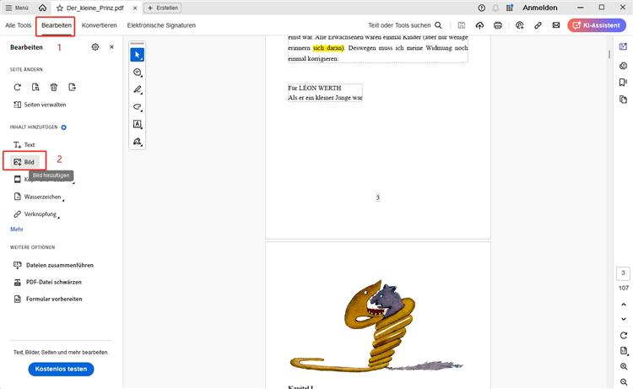This screenshot has height=389, width=633.
Task: Go to next page with down chevron
Action: 624,319
